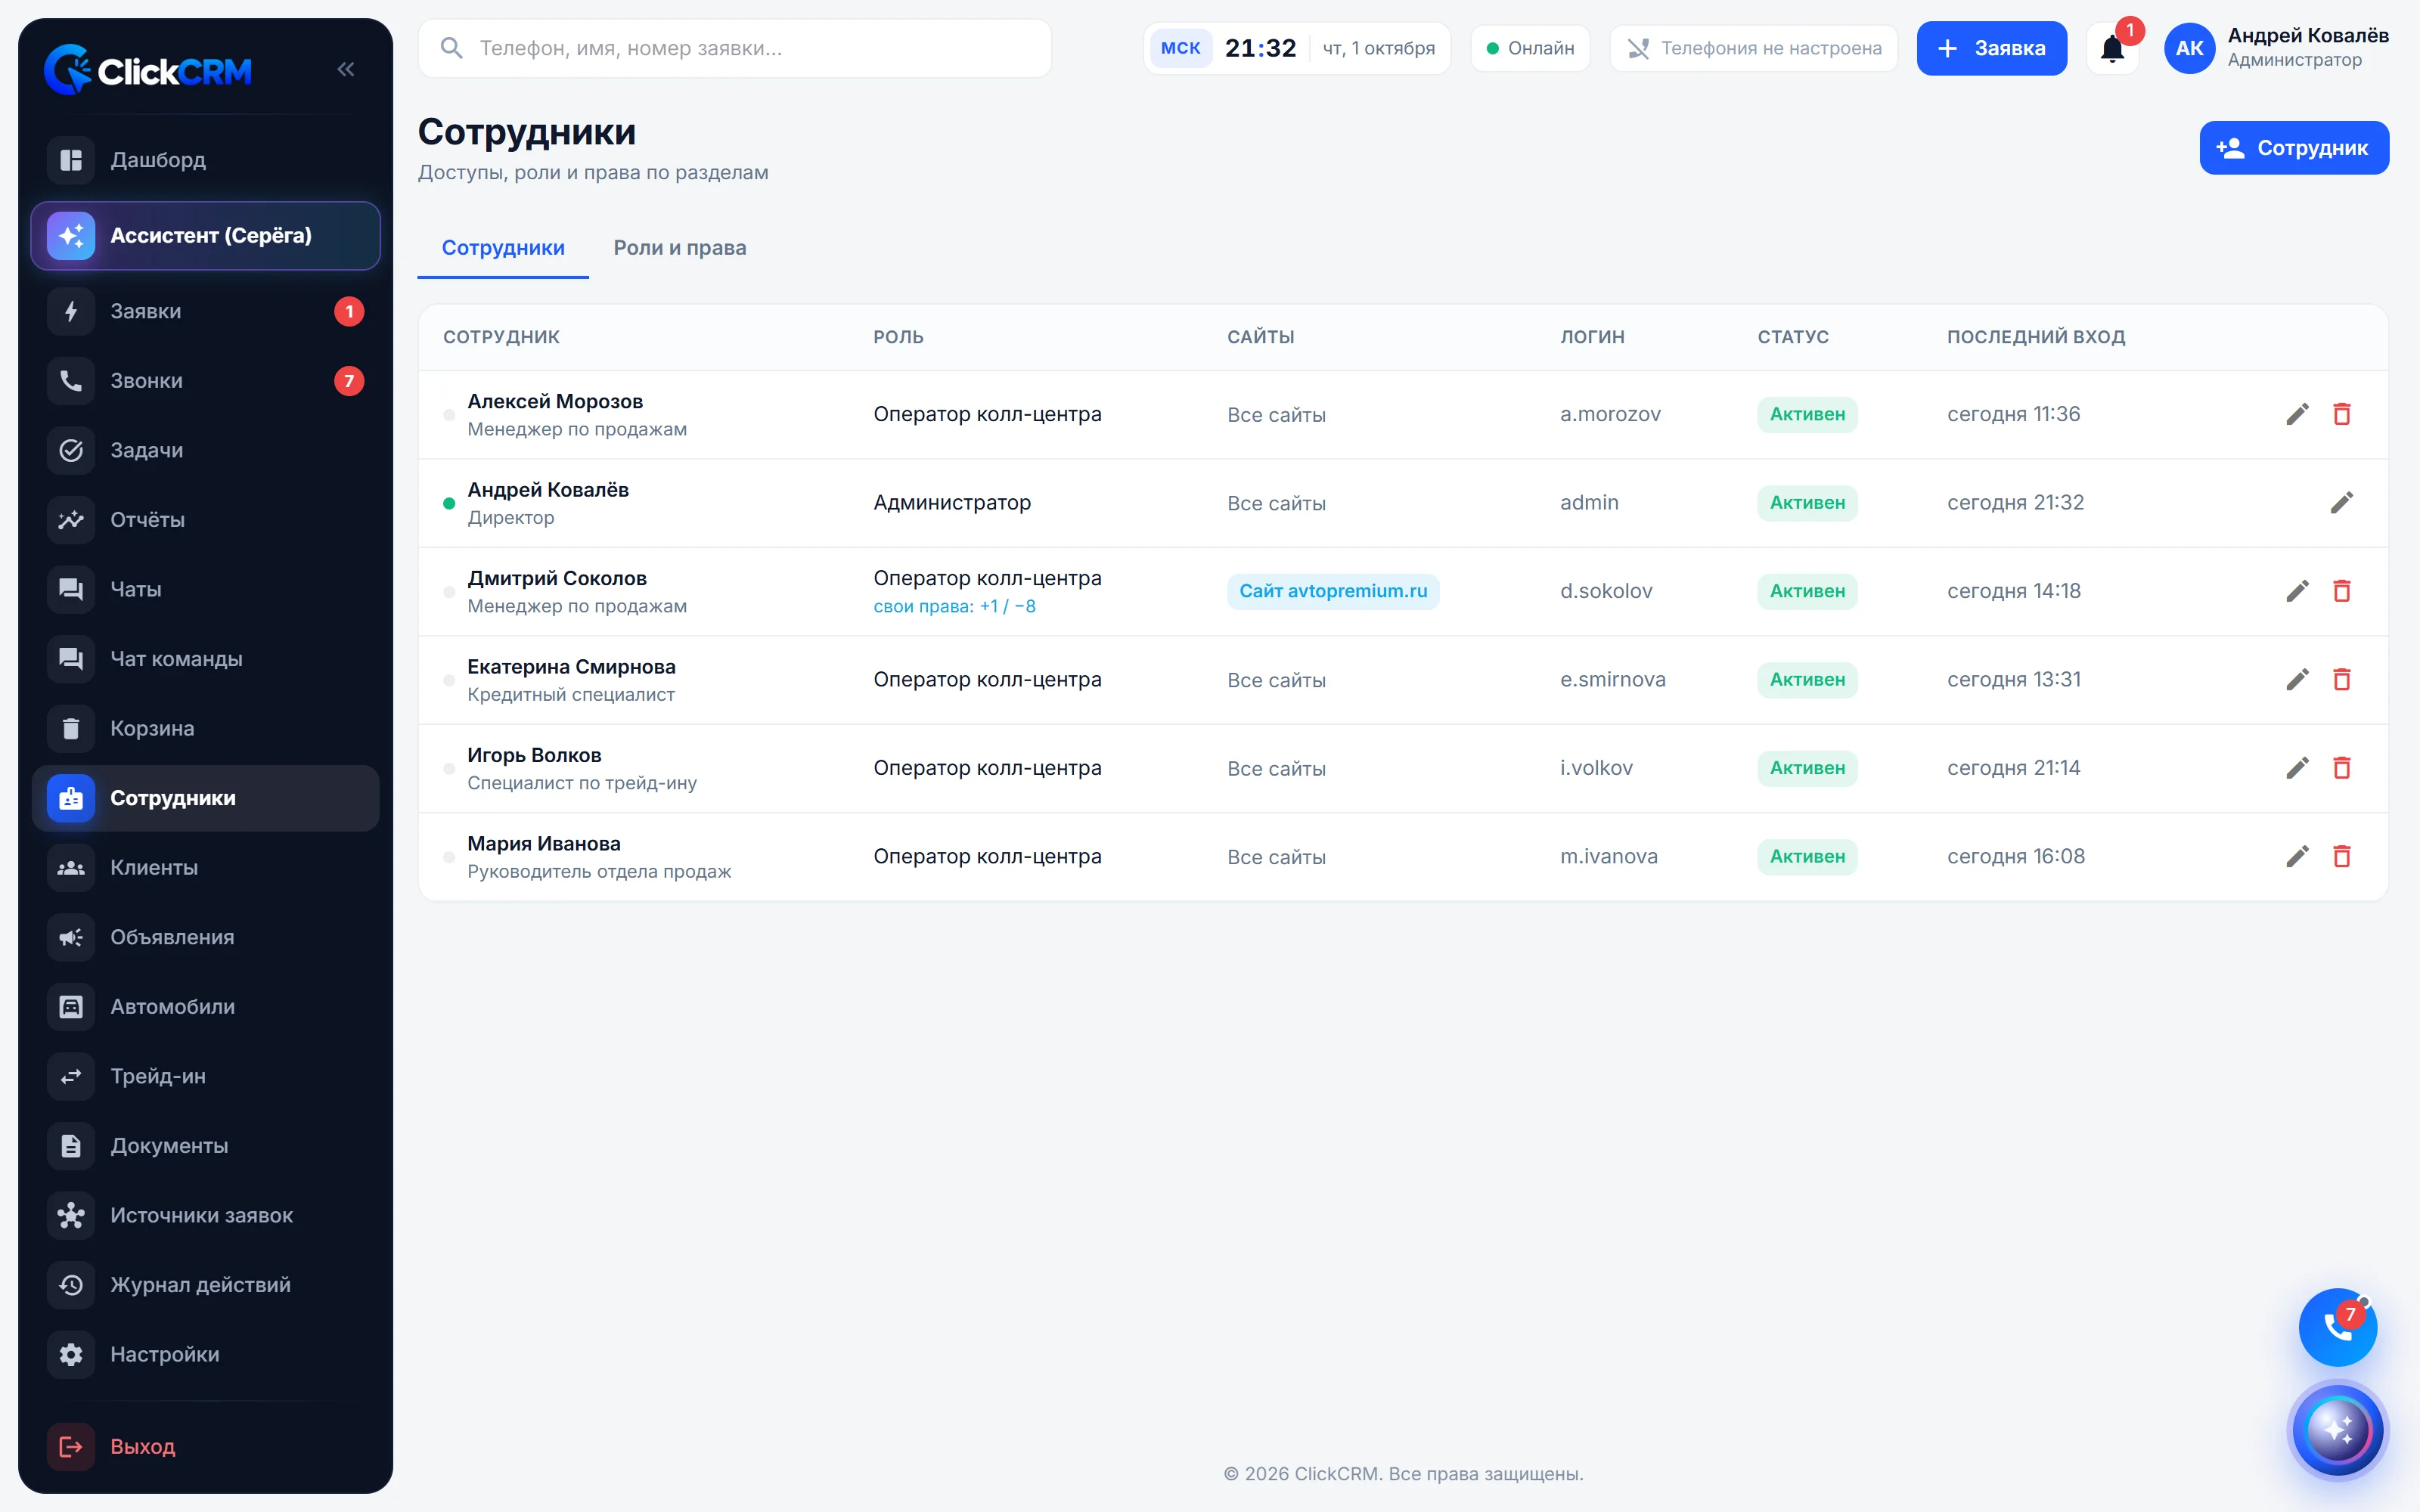The image size is (2420, 1512).
Task: Toggle the Онлайн status pill
Action: pyautogui.click(x=1530, y=48)
